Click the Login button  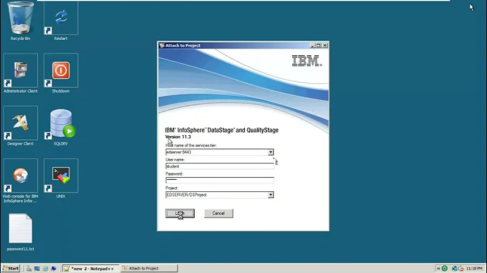coord(180,214)
